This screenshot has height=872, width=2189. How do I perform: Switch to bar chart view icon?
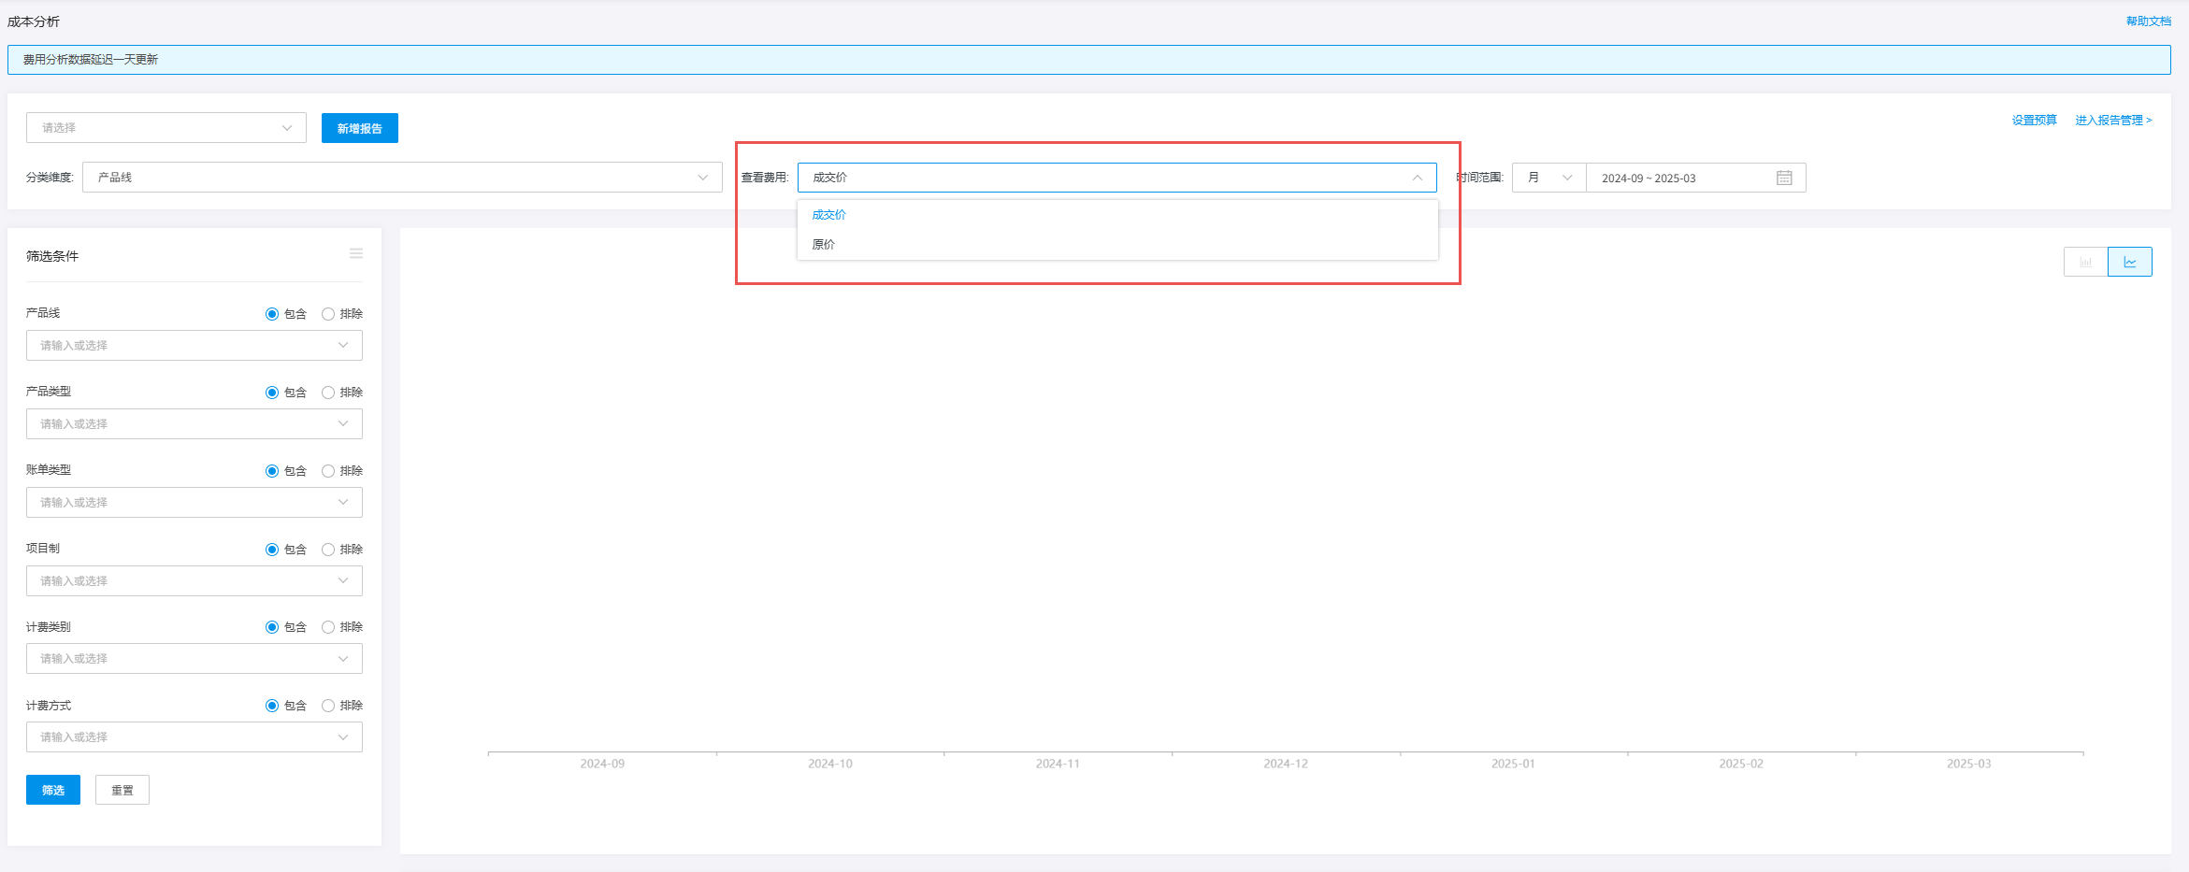tap(2085, 263)
